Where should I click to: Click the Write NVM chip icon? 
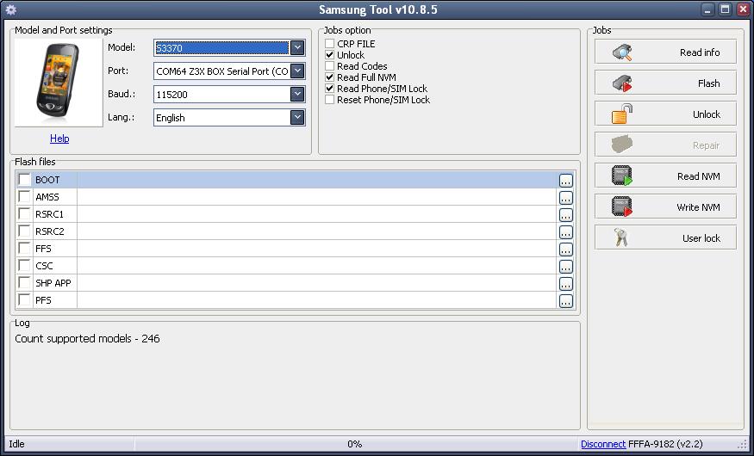pos(622,206)
